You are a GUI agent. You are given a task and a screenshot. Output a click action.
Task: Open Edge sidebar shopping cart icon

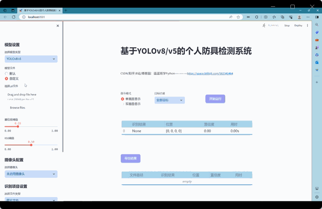coord(317,70)
